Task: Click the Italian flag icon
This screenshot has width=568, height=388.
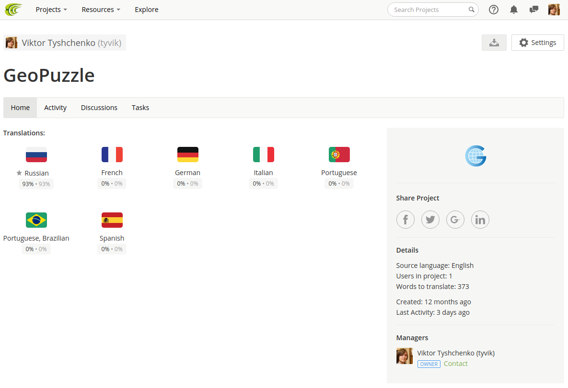Action: click(x=263, y=155)
